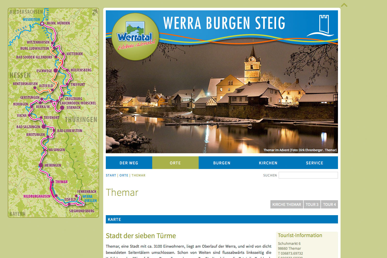Open TOUR 3

(x=312, y=204)
